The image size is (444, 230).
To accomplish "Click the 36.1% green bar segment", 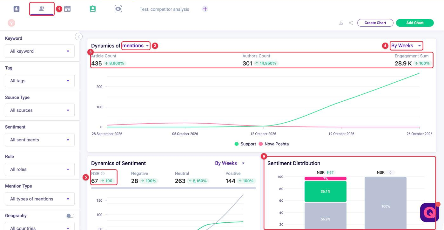I will 326,192.
